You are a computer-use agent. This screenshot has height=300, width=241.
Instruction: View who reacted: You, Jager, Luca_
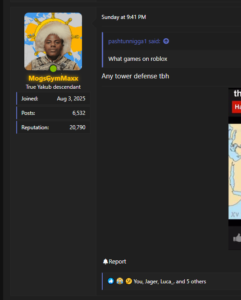(x=170, y=282)
